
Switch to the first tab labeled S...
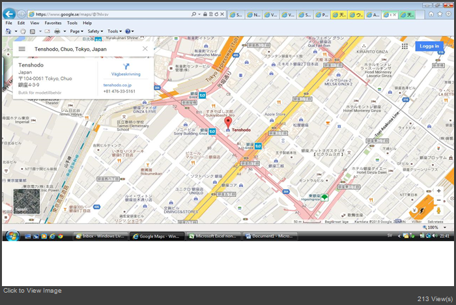[x=236, y=14]
